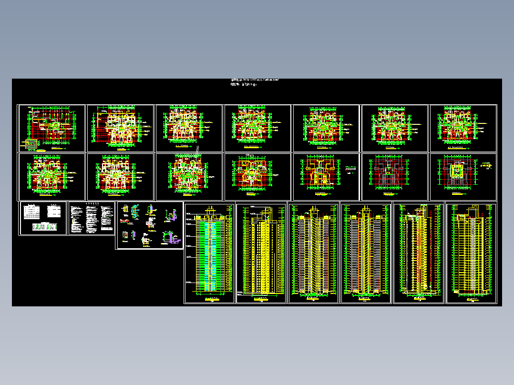514x385 pixels.
Task: Select the narrow side elevation sheet beside the cyan elevation
Action: point(261,253)
